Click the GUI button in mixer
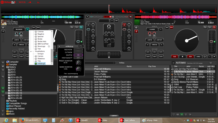This screenshot has height=123, width=218. point(117,20)
